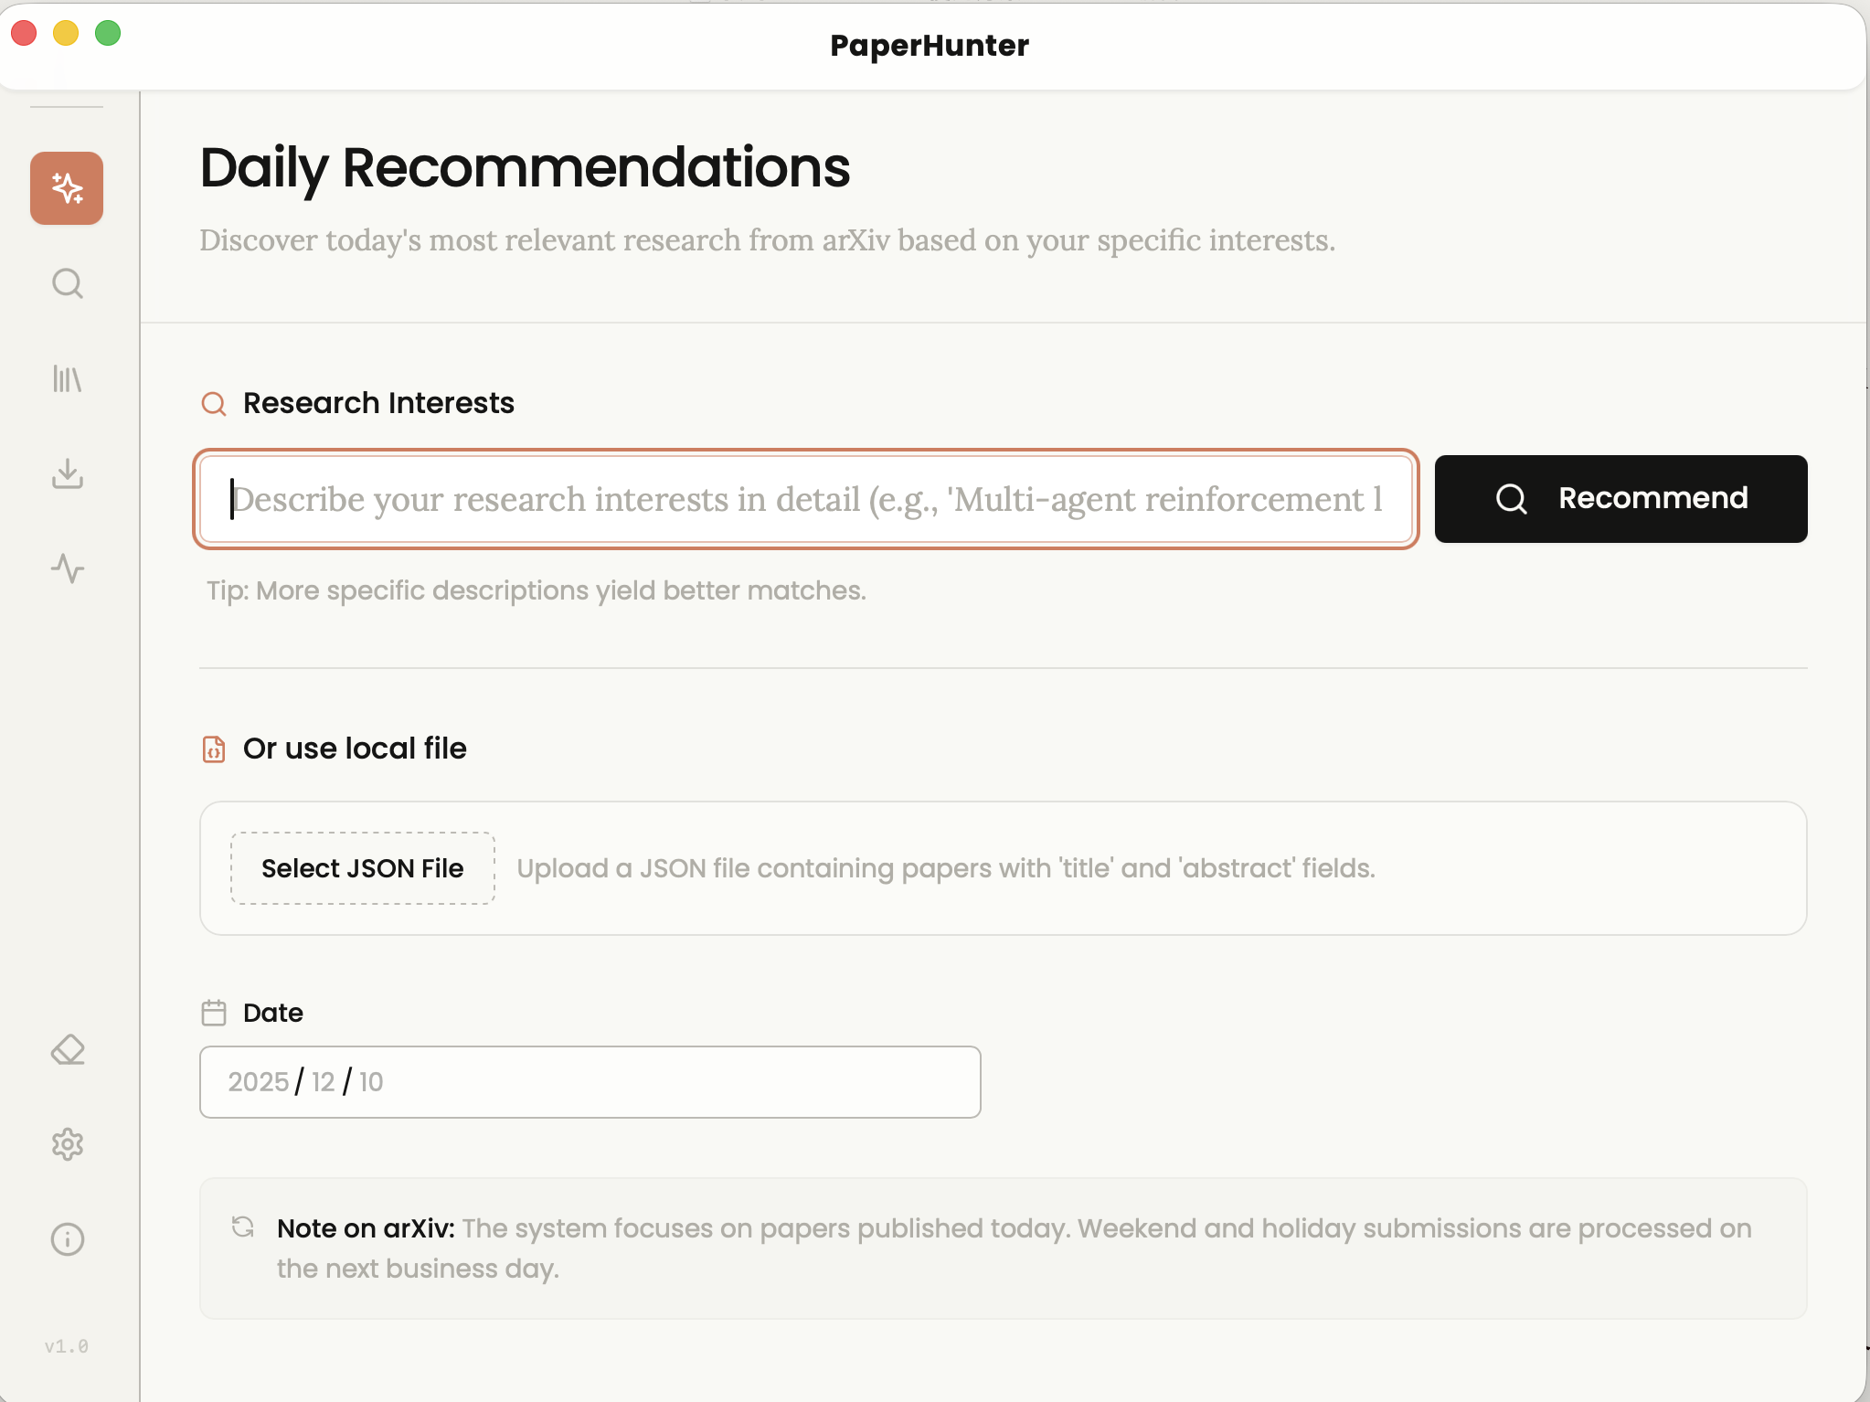This screenshot has height=1402, width=1870.
Task: Click the JSON file icon beside local file heading
Action: [214, 749]
